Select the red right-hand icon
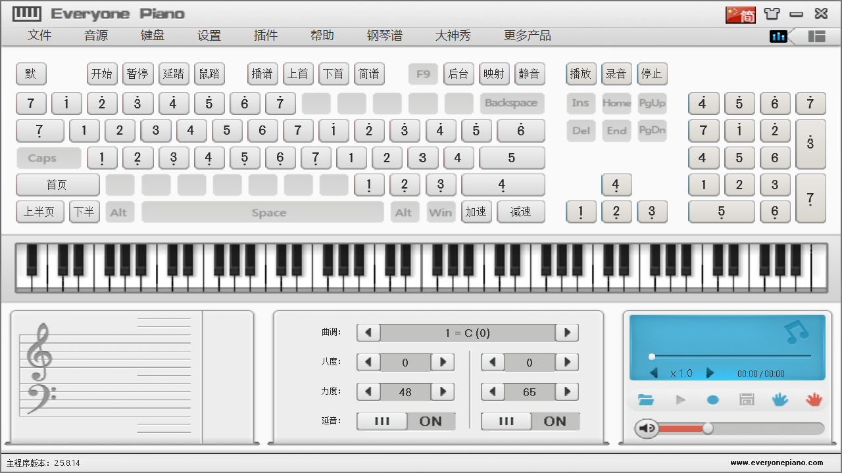The width and height of the screenshot is (842, 473). tap(813, 399)
